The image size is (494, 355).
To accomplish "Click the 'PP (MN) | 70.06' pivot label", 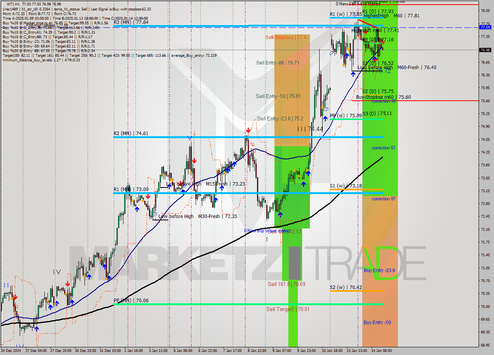I will [x=131, y=301].
